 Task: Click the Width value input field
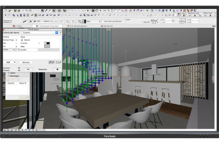pos(29,50)
